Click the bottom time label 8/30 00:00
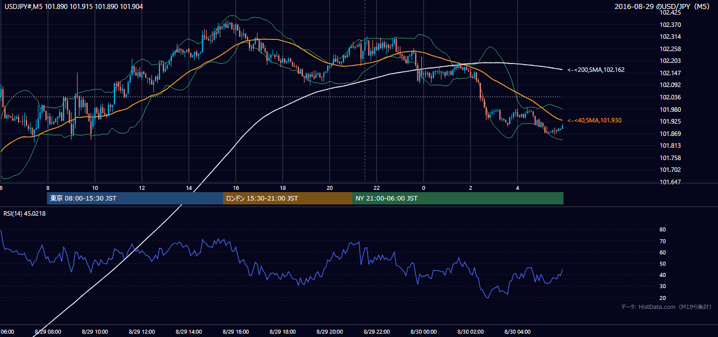Image resolution: width=718 pixels, height=337 pixels. (x=424, y=331)
